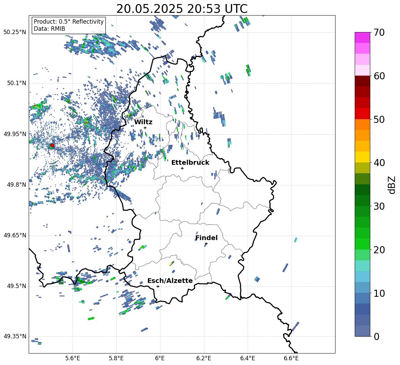This screenshot has width=400, height=365.
Task: Click the Ettelbruck station cross marker
Action: (x=182, y=168)
